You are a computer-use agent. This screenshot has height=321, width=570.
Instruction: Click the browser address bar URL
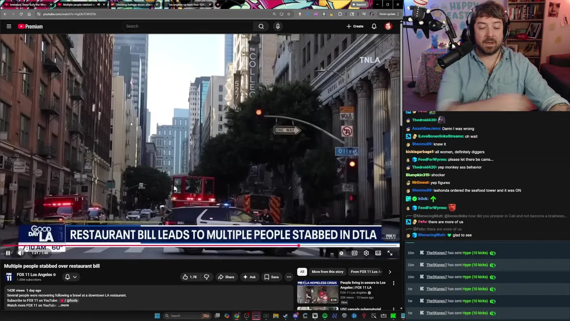click(x=69, y=14)
